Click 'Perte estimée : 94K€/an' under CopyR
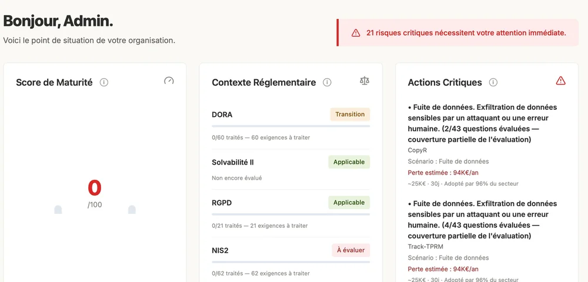The height and width of the screenshot is (282, 588). [x=443, y=173]
